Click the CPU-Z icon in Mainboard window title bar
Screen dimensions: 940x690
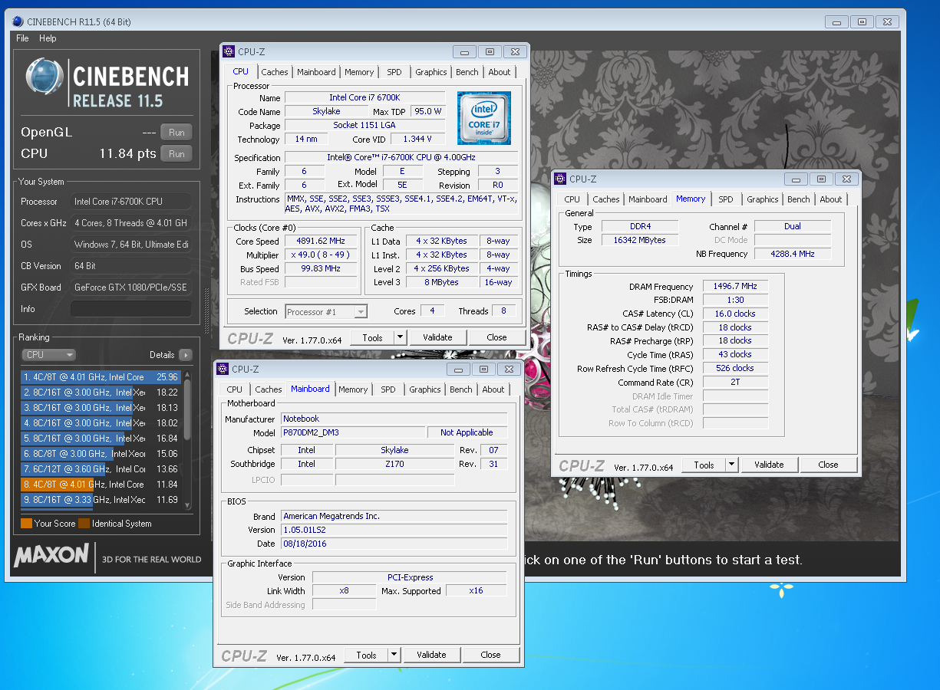[223, 369]
